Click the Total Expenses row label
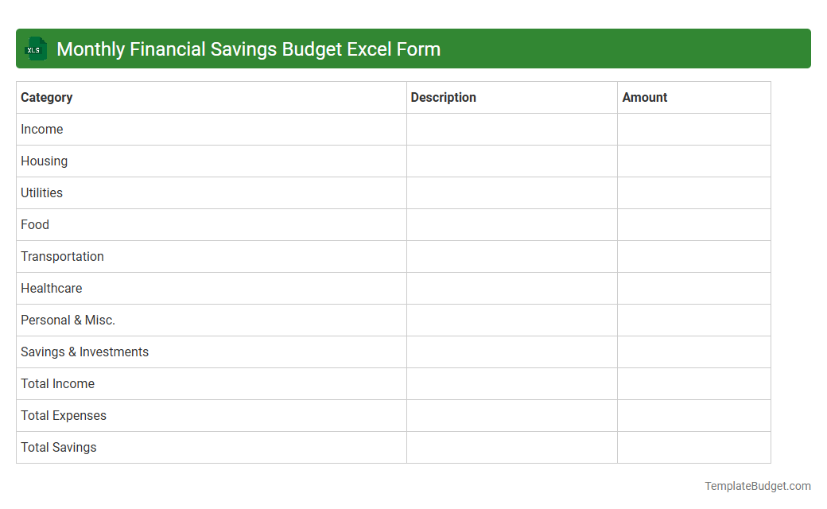 click(63, 415)
